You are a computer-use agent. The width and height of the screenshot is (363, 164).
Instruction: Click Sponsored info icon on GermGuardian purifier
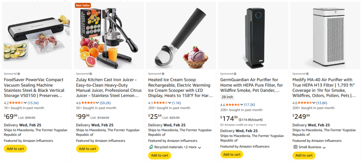click(235, 74)
